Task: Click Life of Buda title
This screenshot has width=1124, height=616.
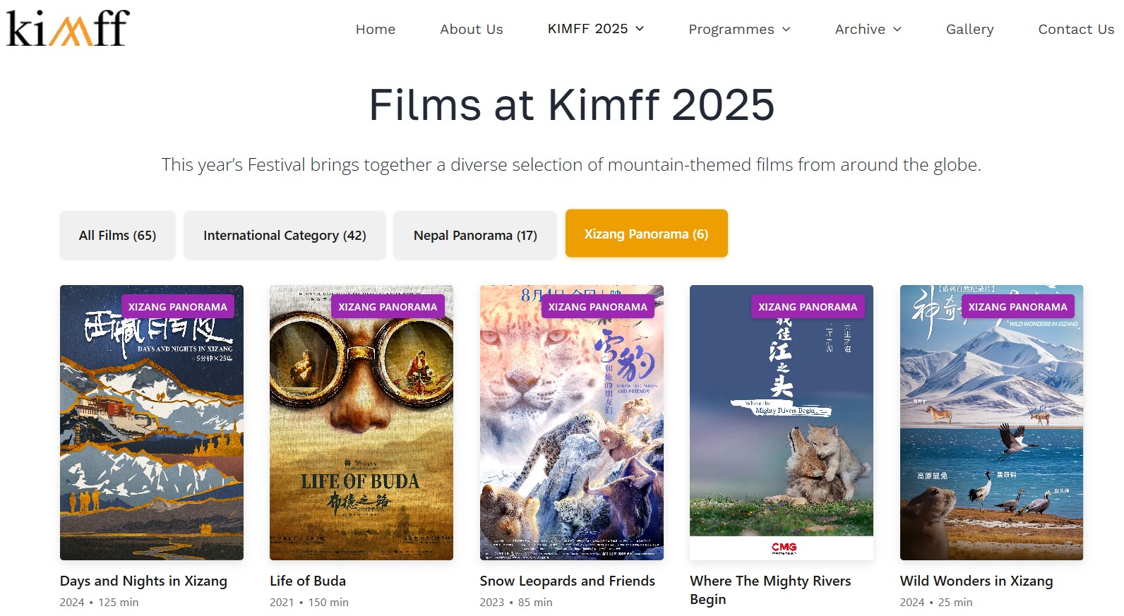Action: pyautogui.click(x=308, y=581)
